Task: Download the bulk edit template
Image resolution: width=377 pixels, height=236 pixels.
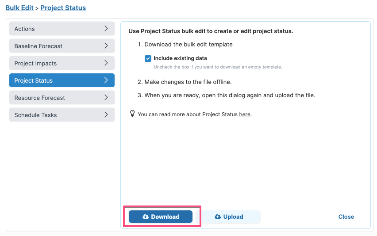Action: coord(161,217)
